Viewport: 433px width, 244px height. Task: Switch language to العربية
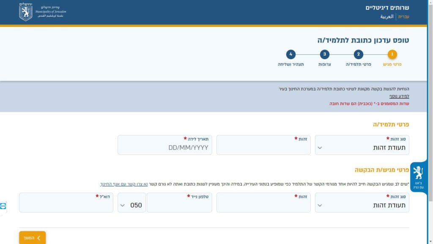point(386,17)
